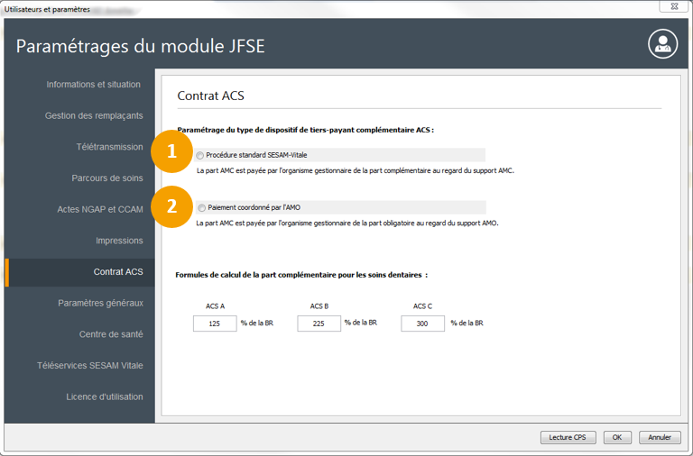Open Informations et situation section
The height and width of the screenshot is (456, 693).
point(93,85)
